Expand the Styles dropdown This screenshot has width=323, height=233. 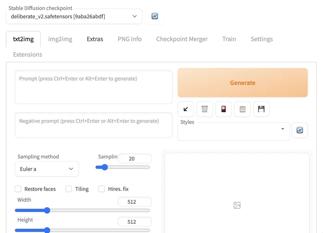(x=282, y=129)
